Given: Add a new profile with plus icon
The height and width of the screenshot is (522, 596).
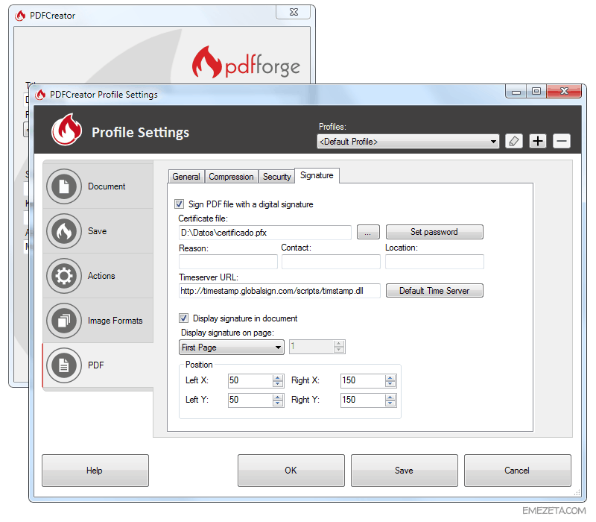Looking at the screenshot, I should click(538, 141).
